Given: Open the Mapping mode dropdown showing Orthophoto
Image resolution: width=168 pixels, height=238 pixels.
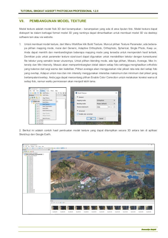Looking at the screenshot, I should 106,100.
